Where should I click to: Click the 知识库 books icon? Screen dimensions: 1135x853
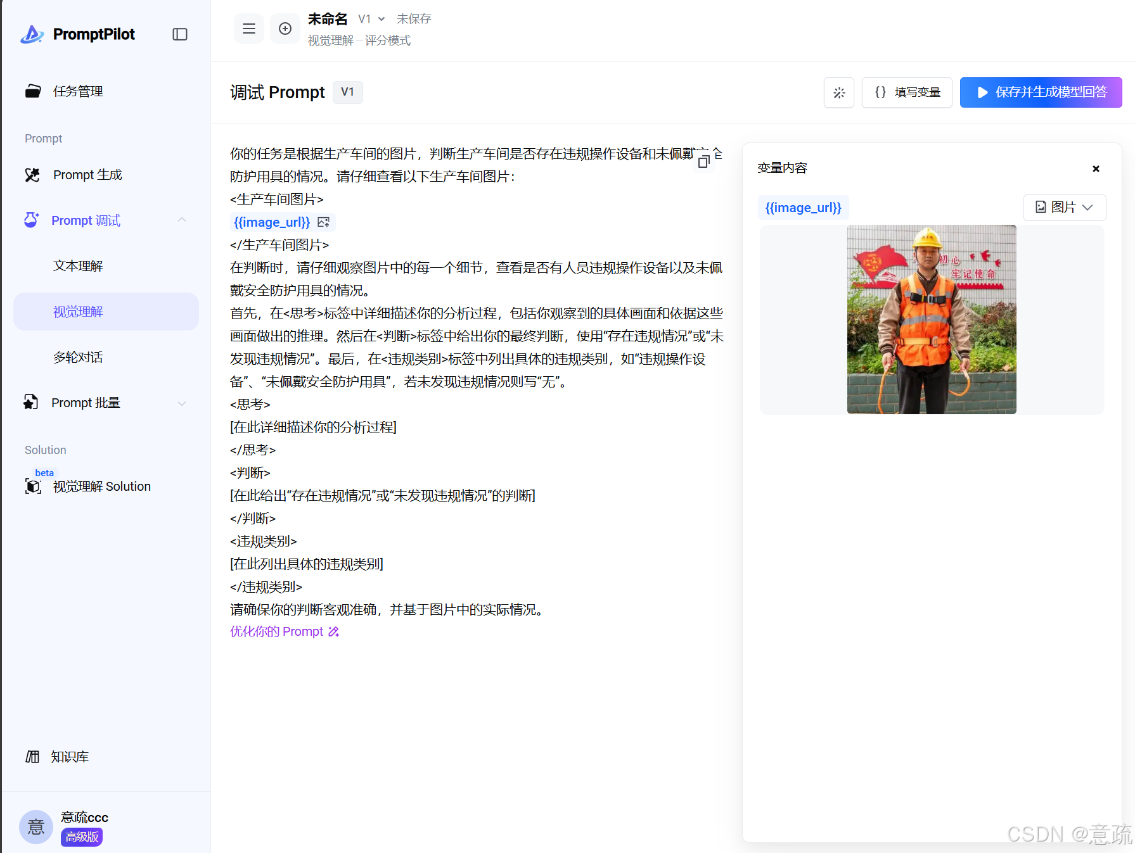pos(32,757)
